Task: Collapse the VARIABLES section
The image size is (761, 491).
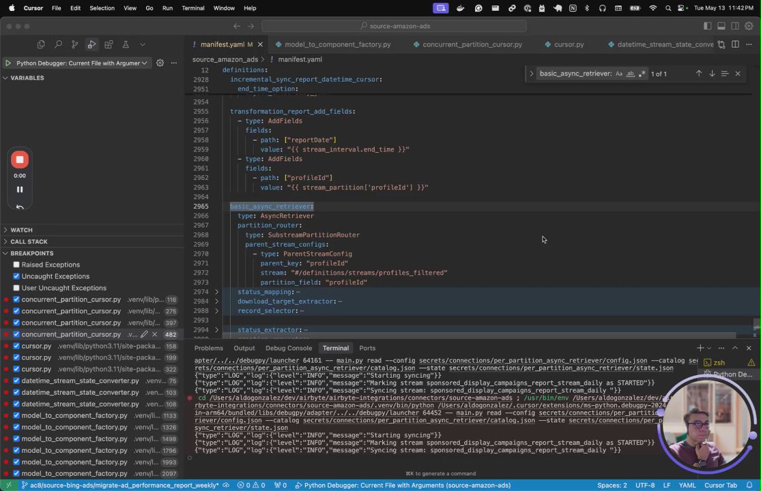Action: 27,78
